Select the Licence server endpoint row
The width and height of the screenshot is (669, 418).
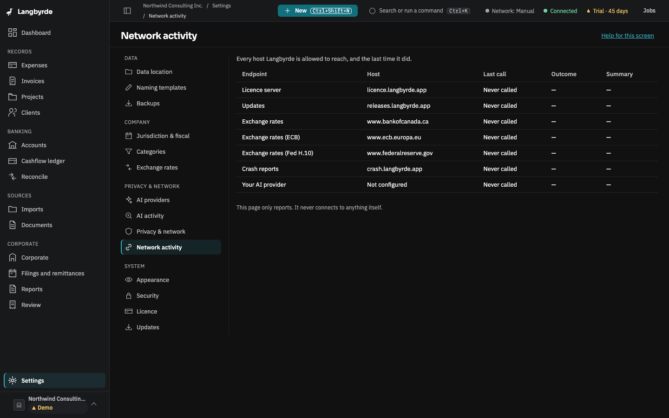[447, 90]
